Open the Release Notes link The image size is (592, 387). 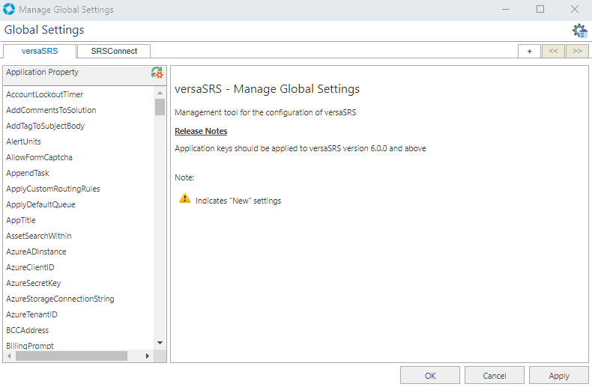click(201, 131)
